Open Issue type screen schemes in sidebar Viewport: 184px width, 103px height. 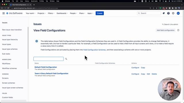(13, 88)
